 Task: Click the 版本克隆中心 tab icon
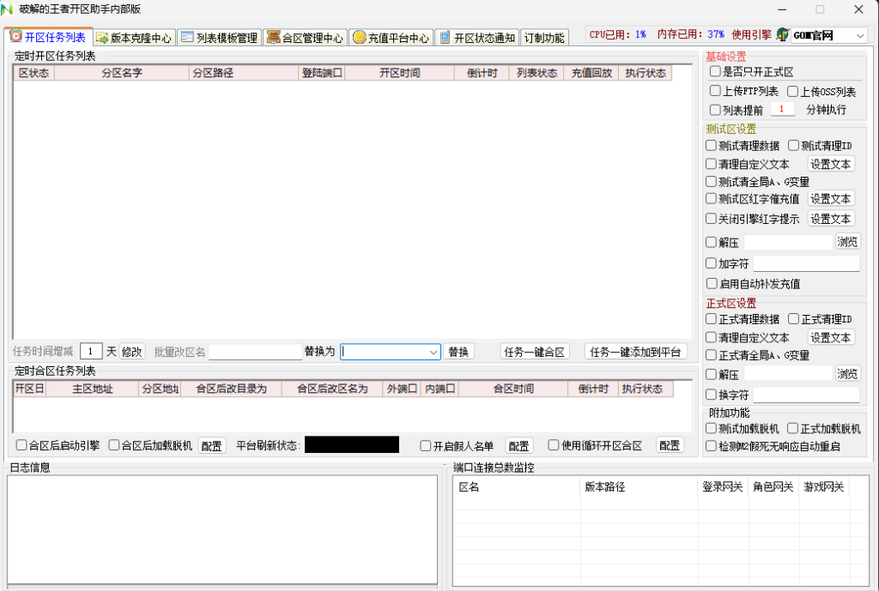102,38
